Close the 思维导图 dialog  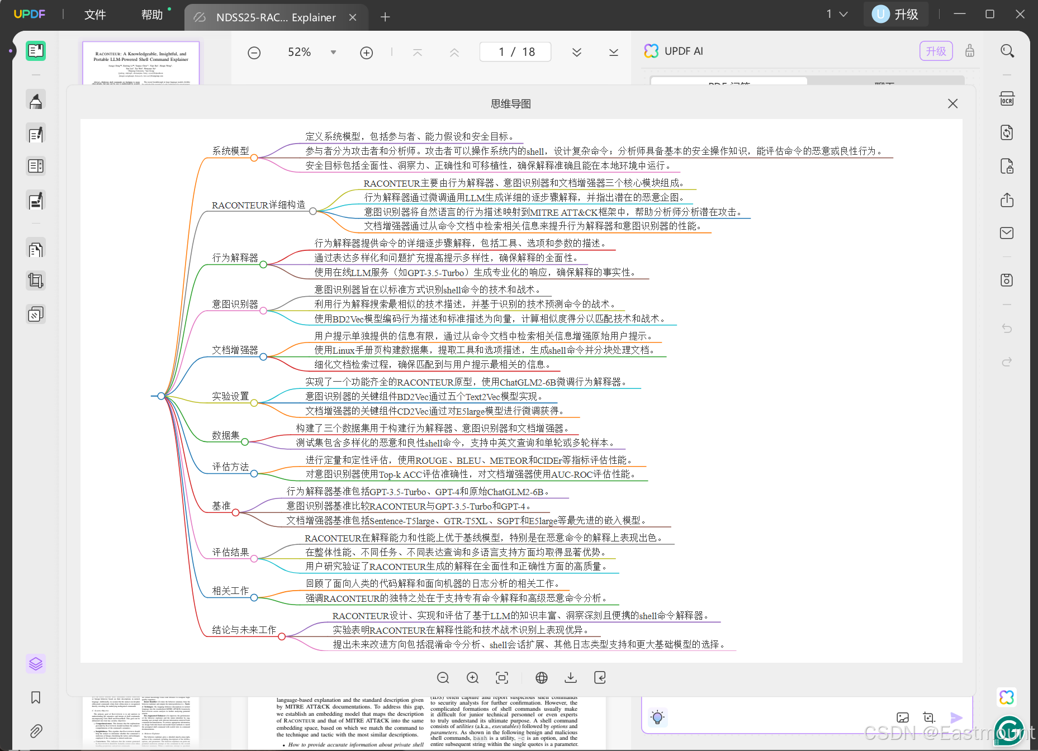click(953, 104)
